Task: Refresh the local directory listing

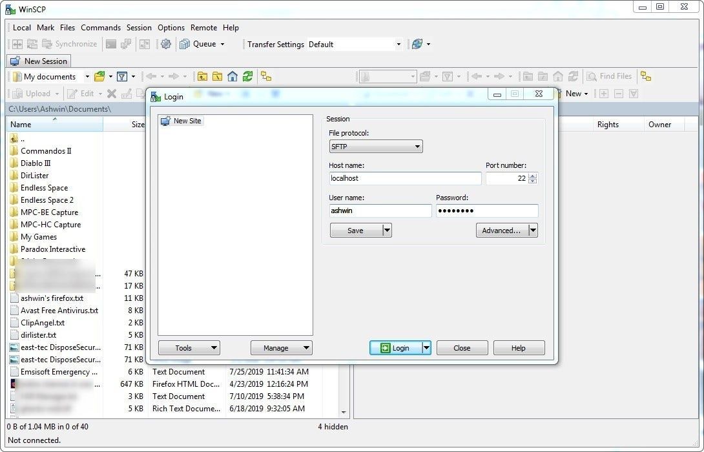Action: [247, 76]
